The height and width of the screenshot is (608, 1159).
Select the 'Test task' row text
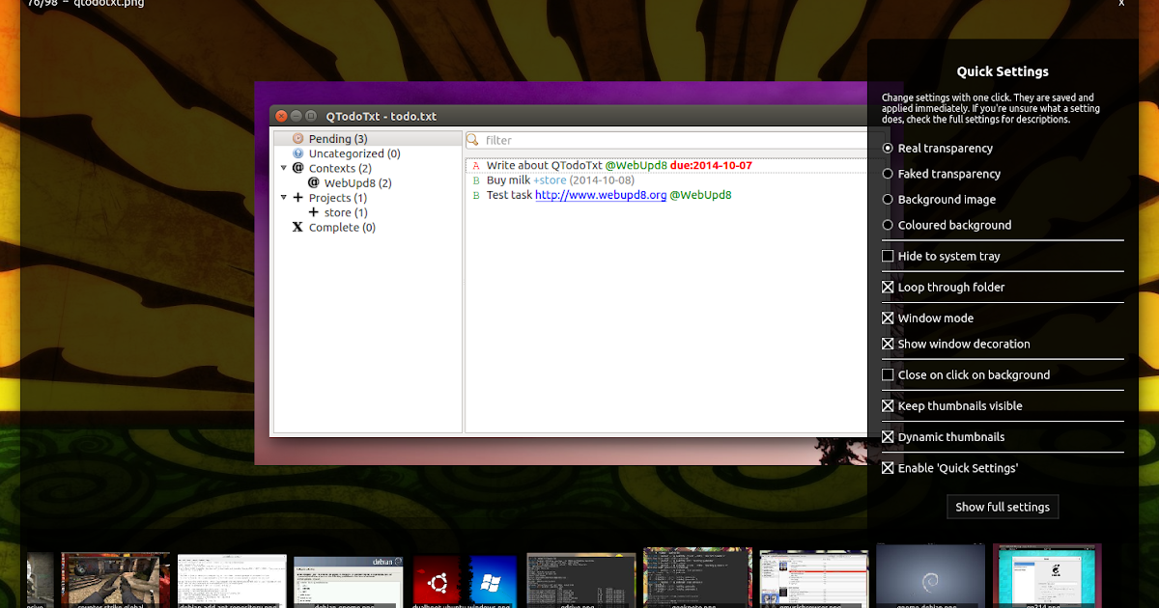pyautogui.click(x=509, y=195)
